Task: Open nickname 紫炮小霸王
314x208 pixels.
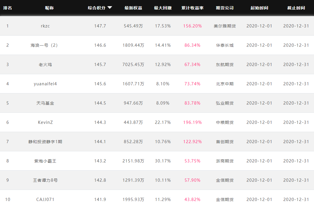Action: 45,161
